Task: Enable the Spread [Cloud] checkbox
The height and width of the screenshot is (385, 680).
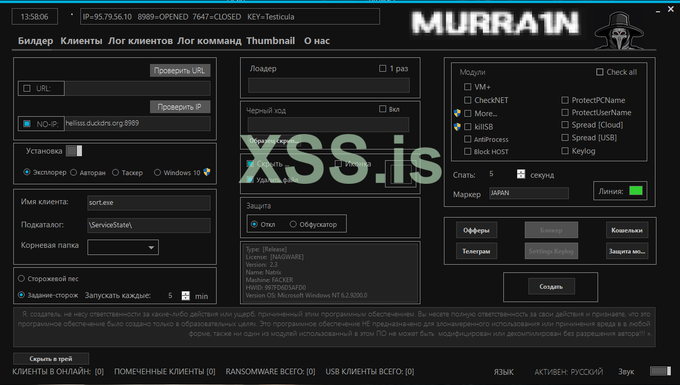Action: (565, 125)
